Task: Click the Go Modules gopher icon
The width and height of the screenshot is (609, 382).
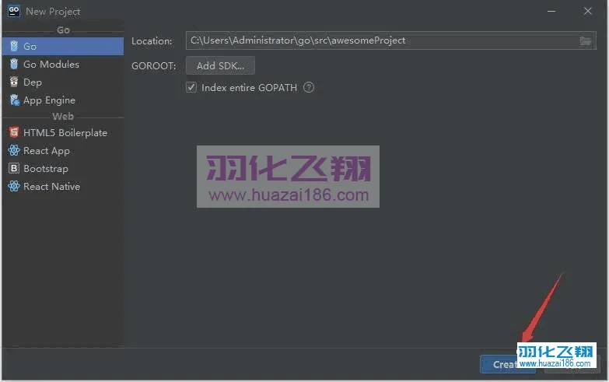Action: 14,64
